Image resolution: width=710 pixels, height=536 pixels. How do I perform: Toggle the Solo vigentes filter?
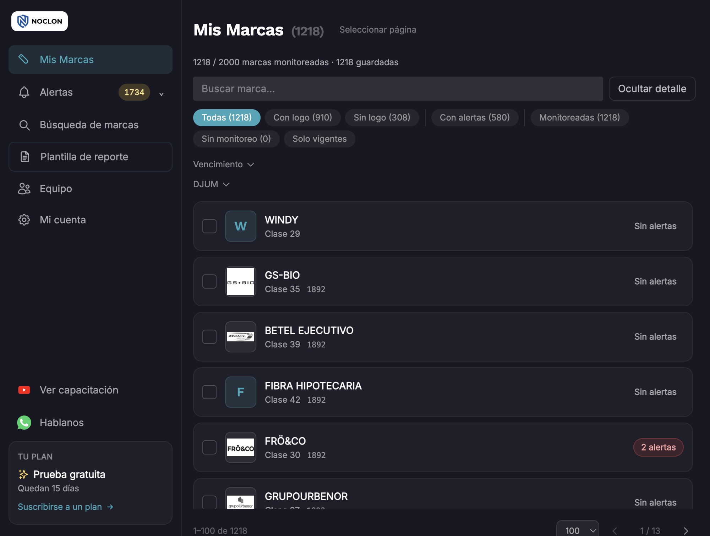(x=319, y=139)
